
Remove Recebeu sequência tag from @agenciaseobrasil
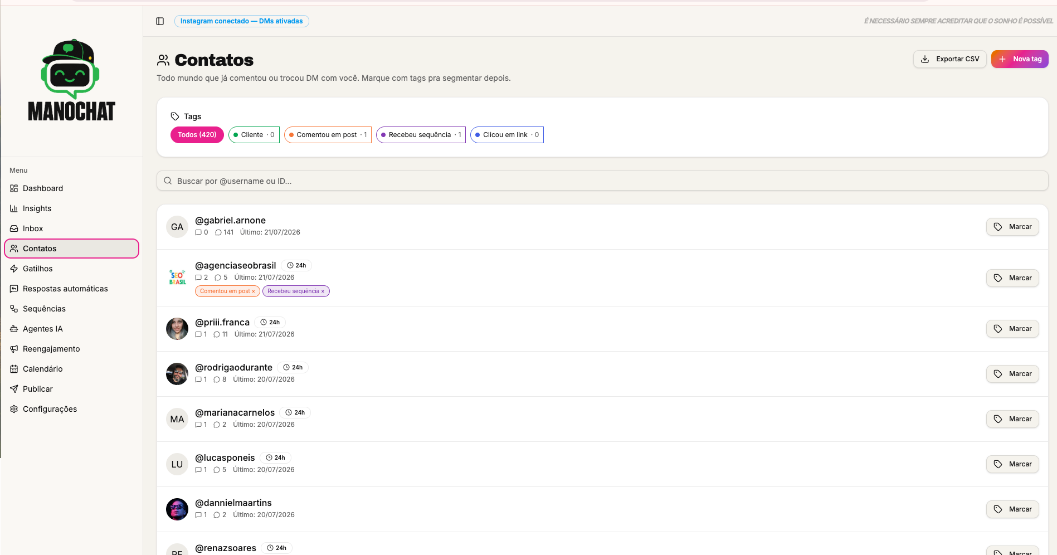pyautogui.click(x=323, y=291)
